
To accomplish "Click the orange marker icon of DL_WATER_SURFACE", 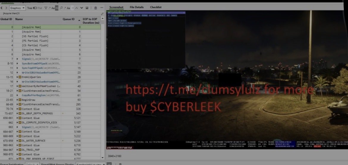I will 20,141.
